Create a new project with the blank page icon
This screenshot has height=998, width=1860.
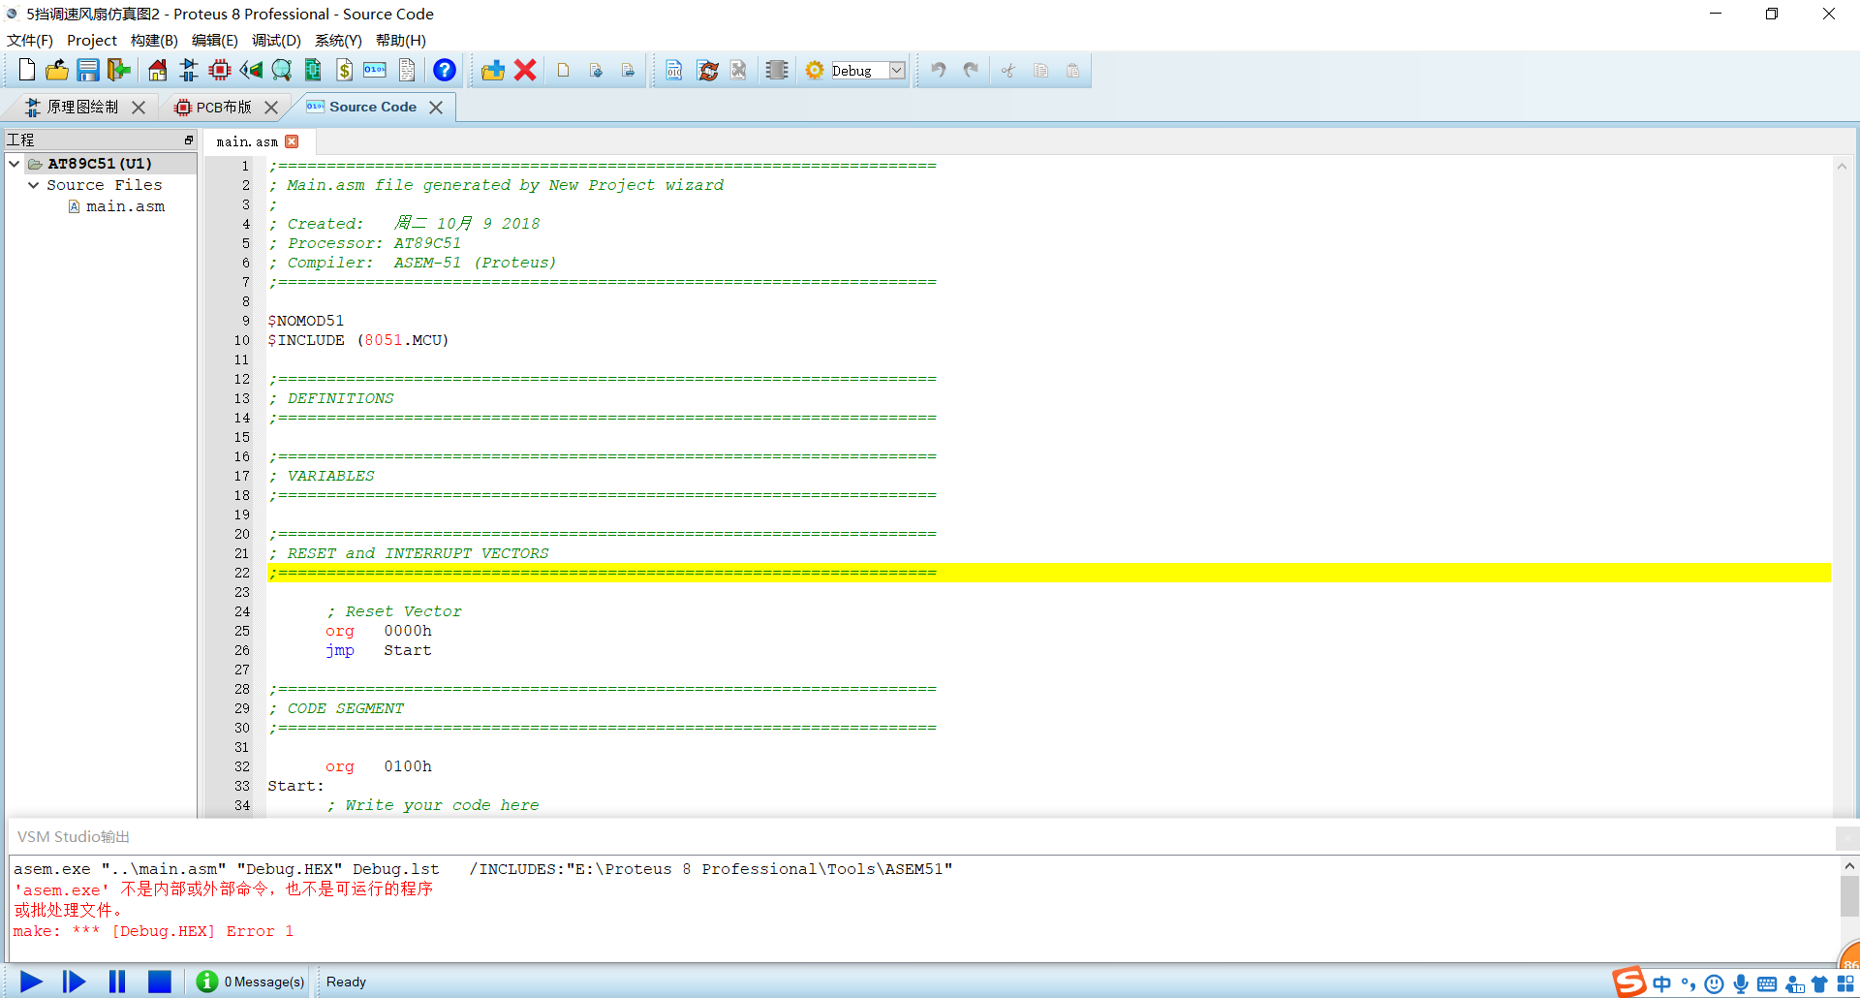coord(27,70)
